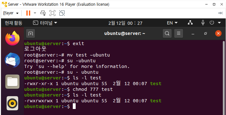Image resolution: width=226 pixels, height=115 pixels.
Task: Click "Try 'su --help'" message line
Action: [x=77, y=66]
